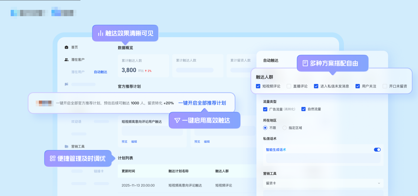Click the 短视频高意向评论触达 plan name
This screenshot has height=196, width=418.
click(185, 186)
